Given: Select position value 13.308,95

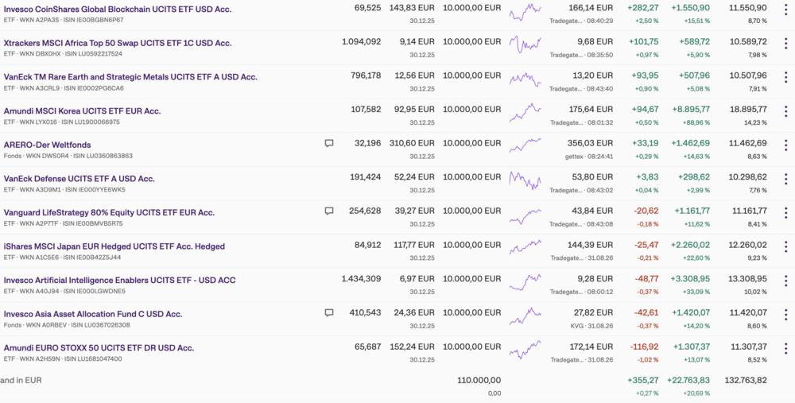Looking at the screenshot, I should pos(748,279).
